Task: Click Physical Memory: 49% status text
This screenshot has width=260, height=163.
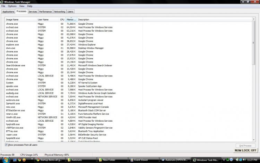Action: click(57, 155)
